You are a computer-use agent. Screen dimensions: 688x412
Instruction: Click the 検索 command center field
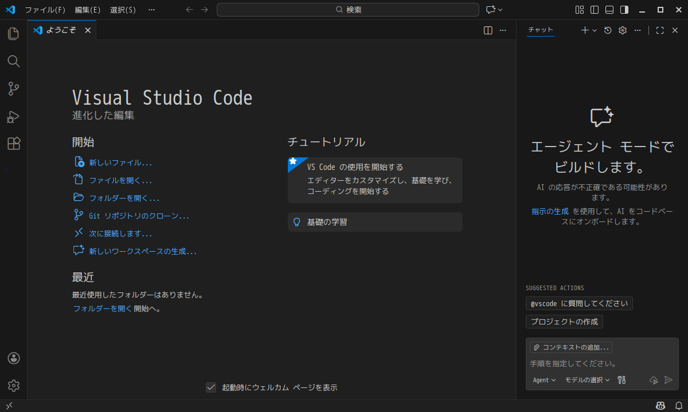coord(347,10)
